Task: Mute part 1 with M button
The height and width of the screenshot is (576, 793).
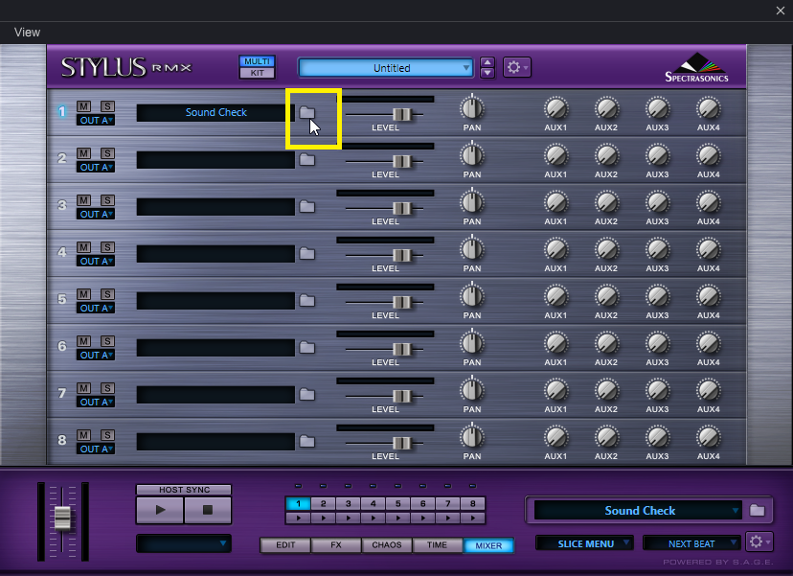Action: [84, 106]
